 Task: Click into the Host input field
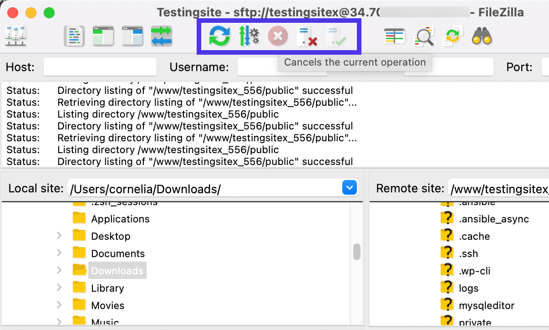click(x=100, y=67)
